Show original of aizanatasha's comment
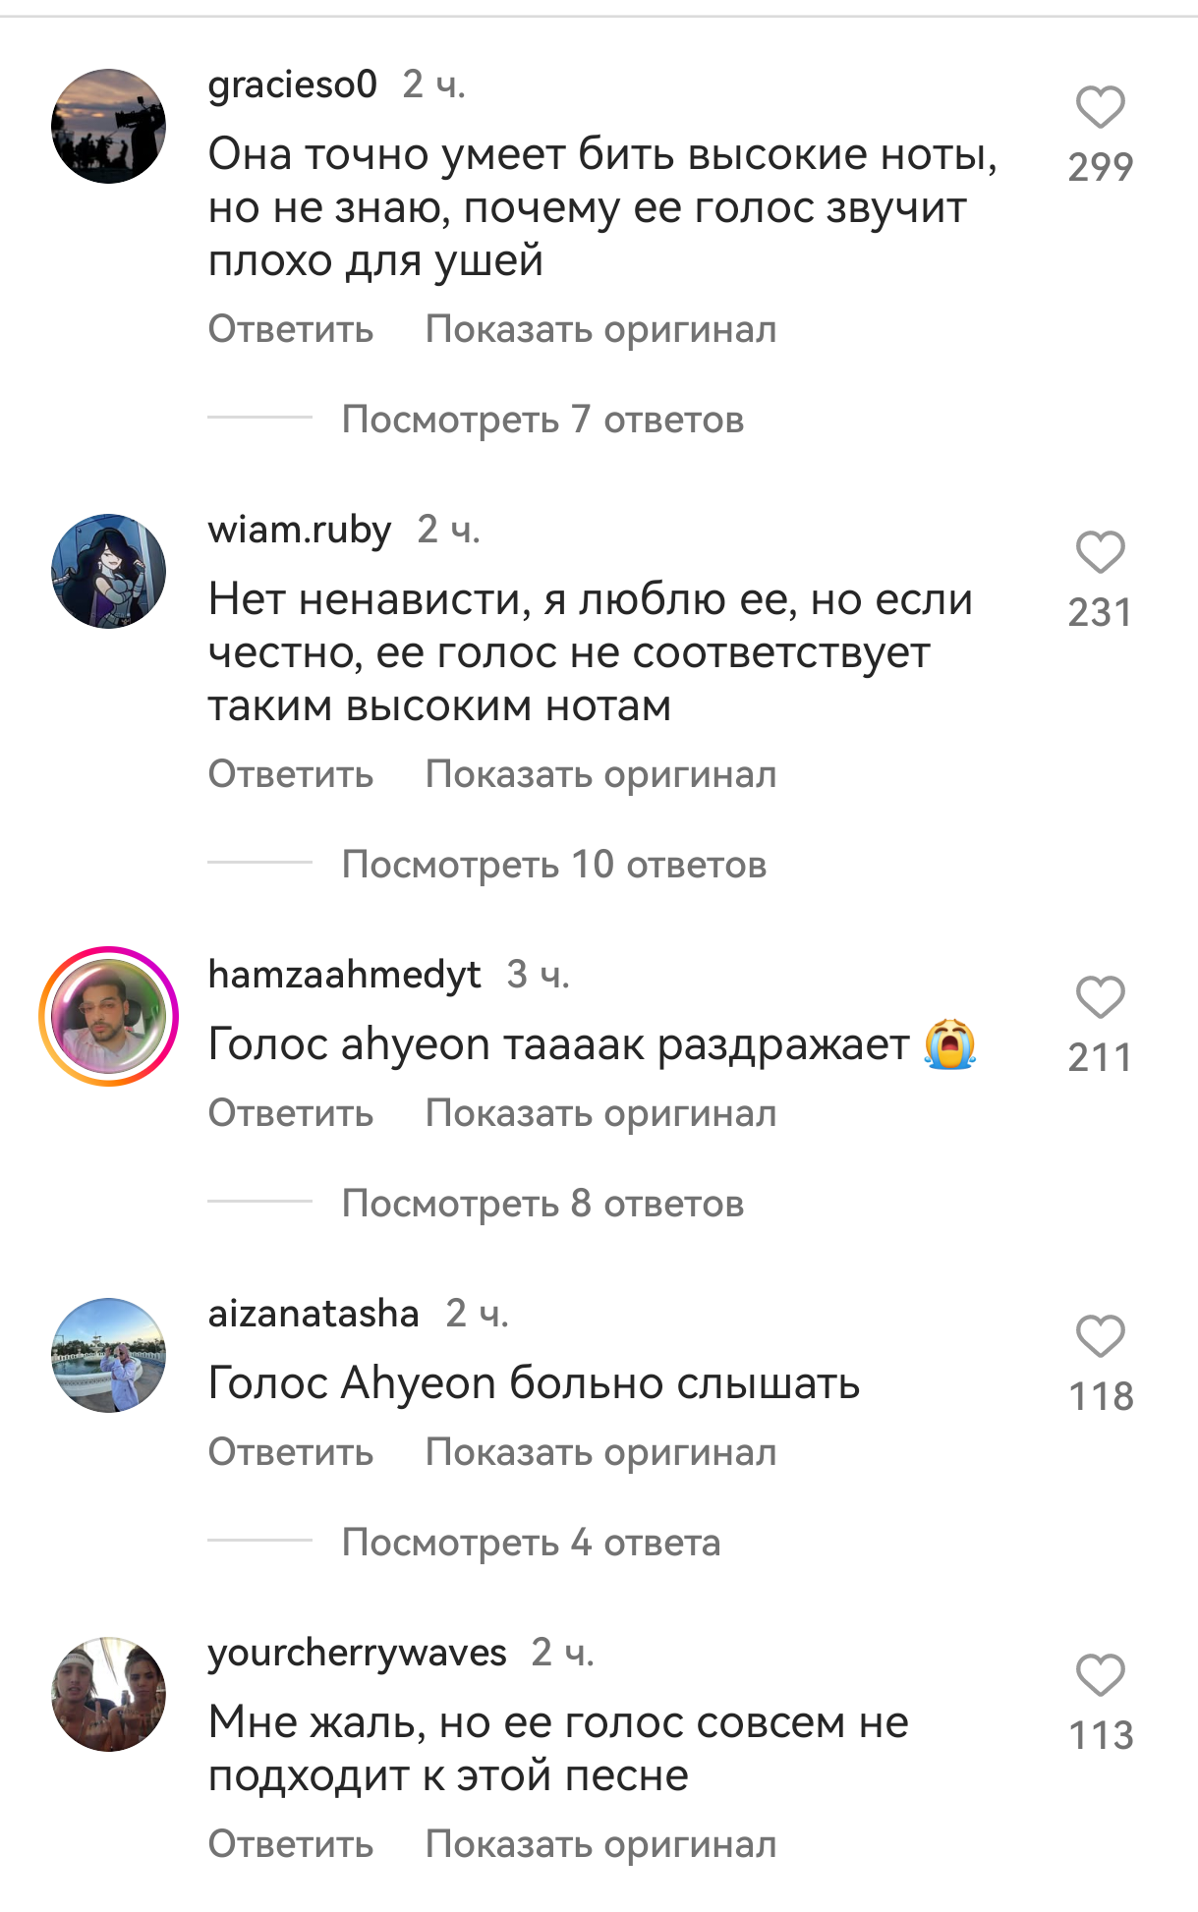 tap(600, 1452)
